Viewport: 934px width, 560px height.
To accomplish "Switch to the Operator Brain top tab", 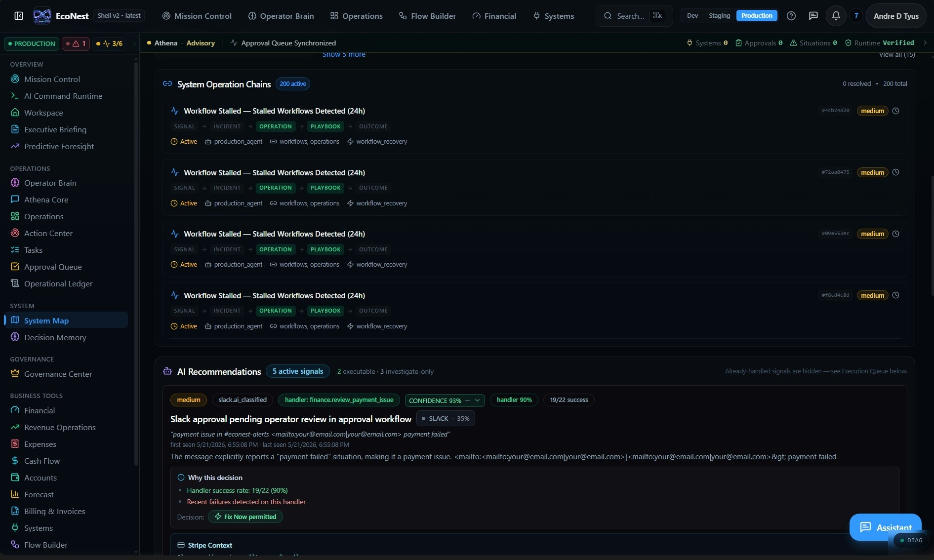I will pyautogui.click(x=281, y=16).
